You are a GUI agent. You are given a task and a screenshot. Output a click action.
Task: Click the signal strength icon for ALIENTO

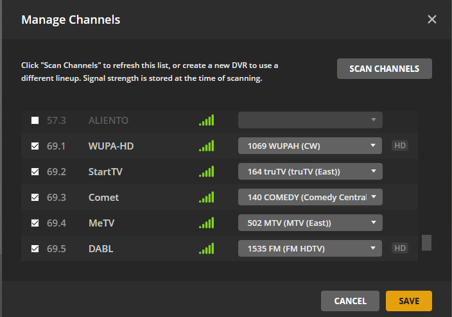tap(206, 120)
